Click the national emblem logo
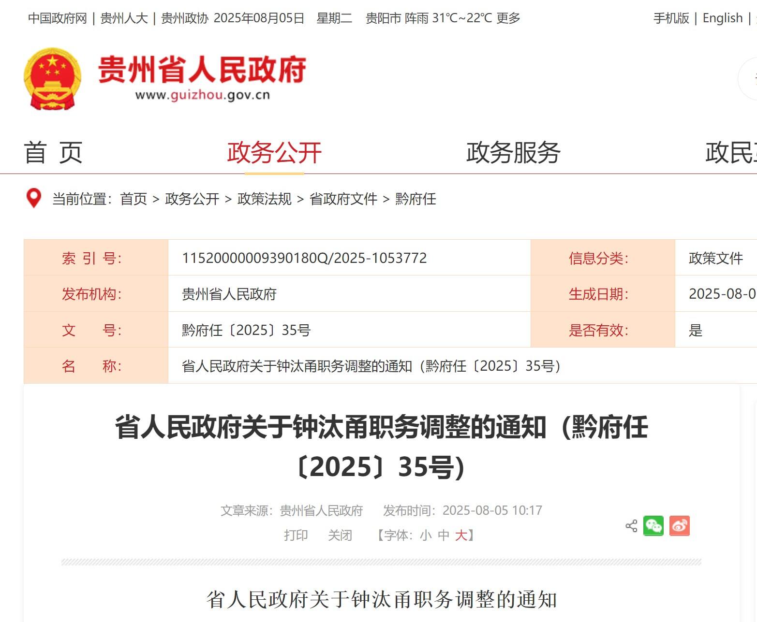The image size is (757, 622). pyautogui.click(x=52, y=79)
